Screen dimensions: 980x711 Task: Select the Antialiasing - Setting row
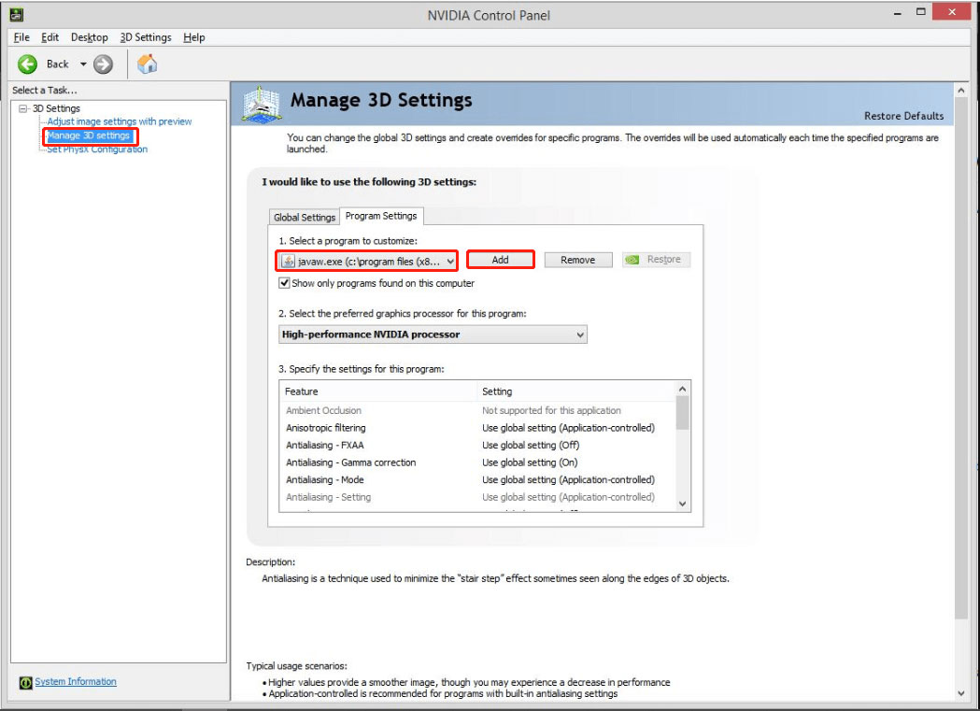pos(478,497)
